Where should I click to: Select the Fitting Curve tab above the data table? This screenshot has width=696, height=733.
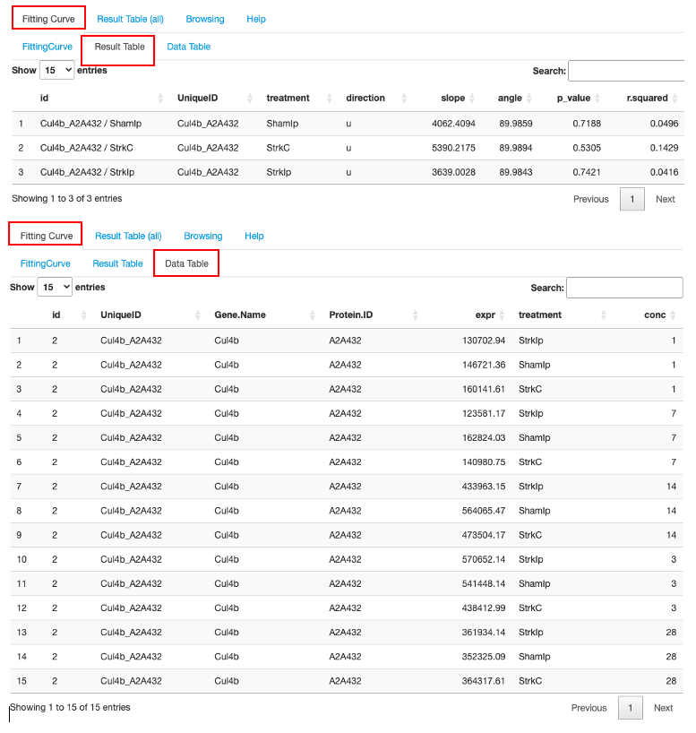click(47, 236)
